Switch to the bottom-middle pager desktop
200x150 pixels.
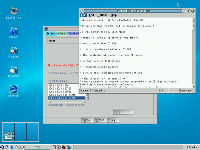[x=21, y=136]
